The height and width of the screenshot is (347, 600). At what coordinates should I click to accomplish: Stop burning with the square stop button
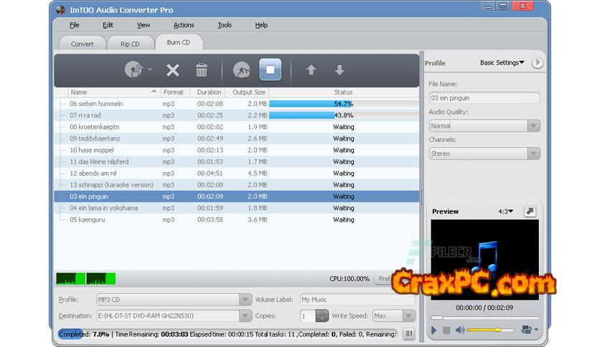271,70
